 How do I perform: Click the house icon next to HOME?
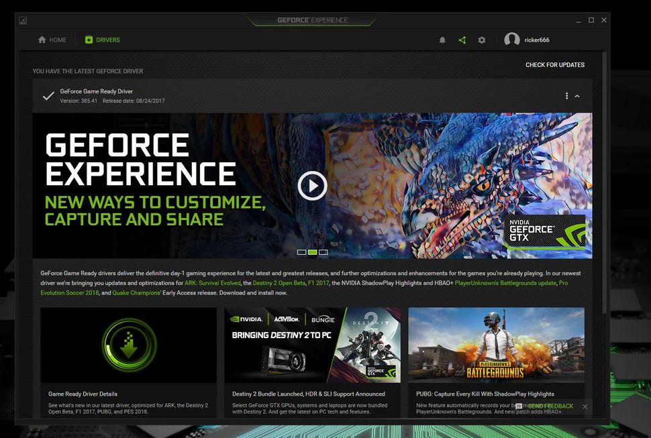[x=41, y=40]
